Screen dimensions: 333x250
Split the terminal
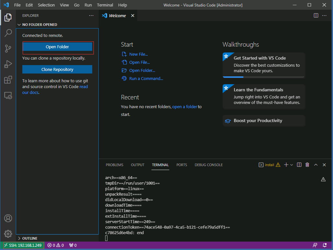click(299, 165)
